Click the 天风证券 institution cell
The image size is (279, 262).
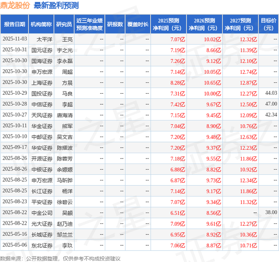coord(42,115)
